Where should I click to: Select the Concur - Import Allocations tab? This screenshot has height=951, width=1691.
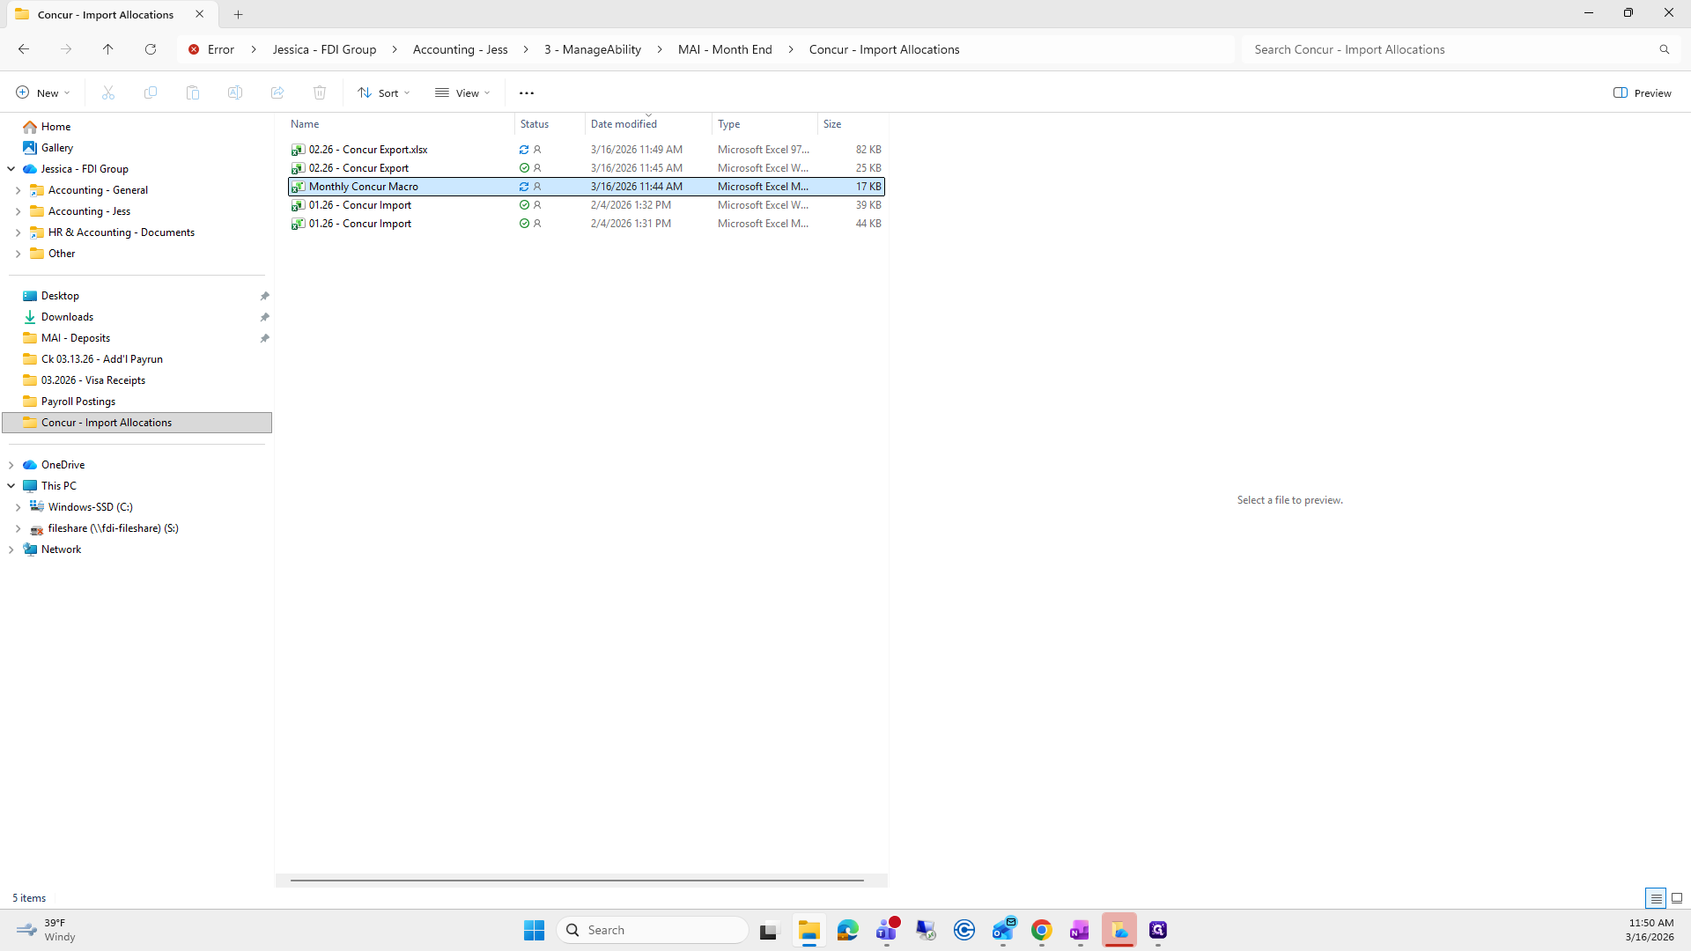tap(106, 14)
